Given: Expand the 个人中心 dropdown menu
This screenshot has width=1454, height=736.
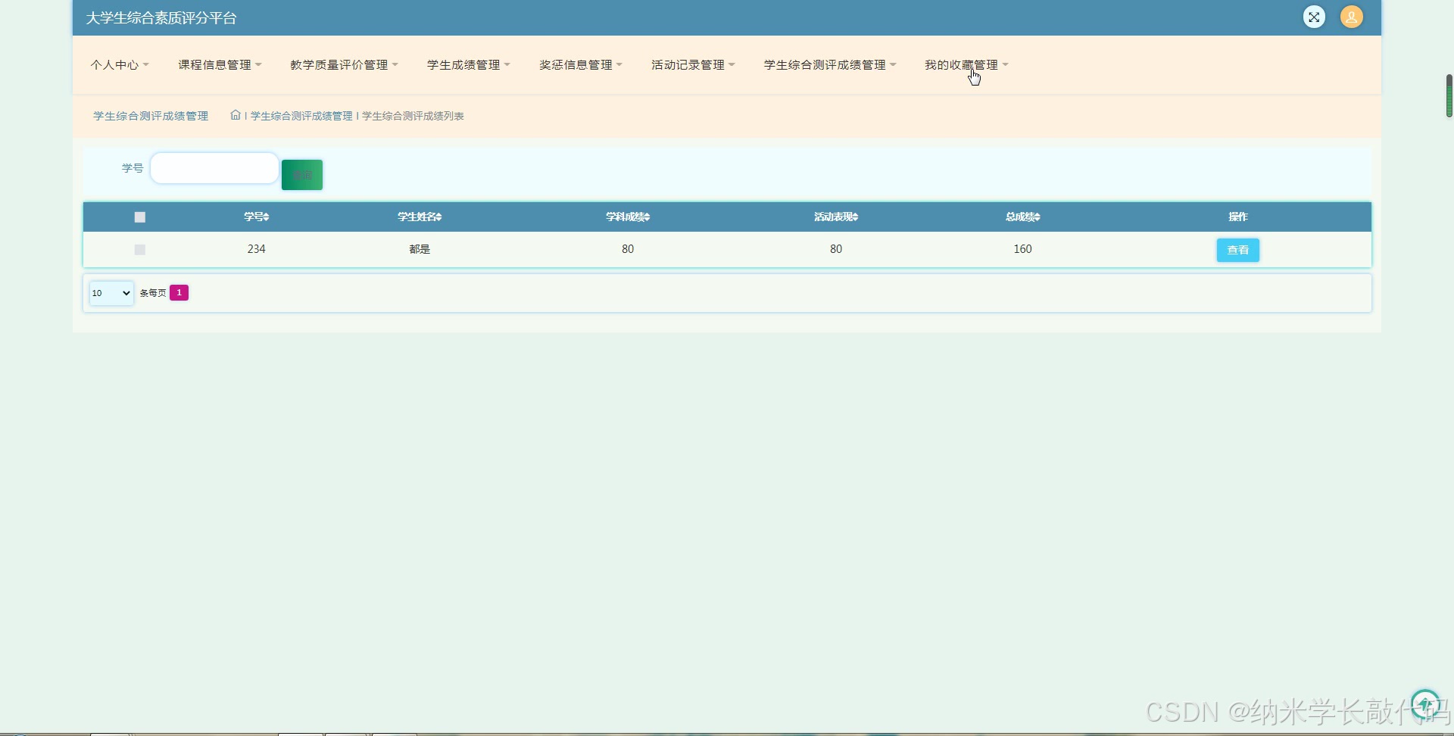Looking at the screenshot, I should point(120,65).
